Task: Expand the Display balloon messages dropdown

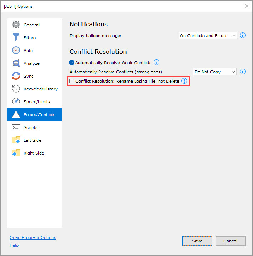Action: coord(208,36)
